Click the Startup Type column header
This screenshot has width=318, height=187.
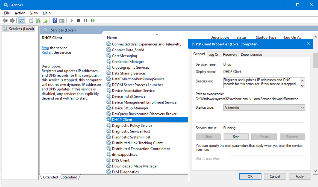click(266, 37)
